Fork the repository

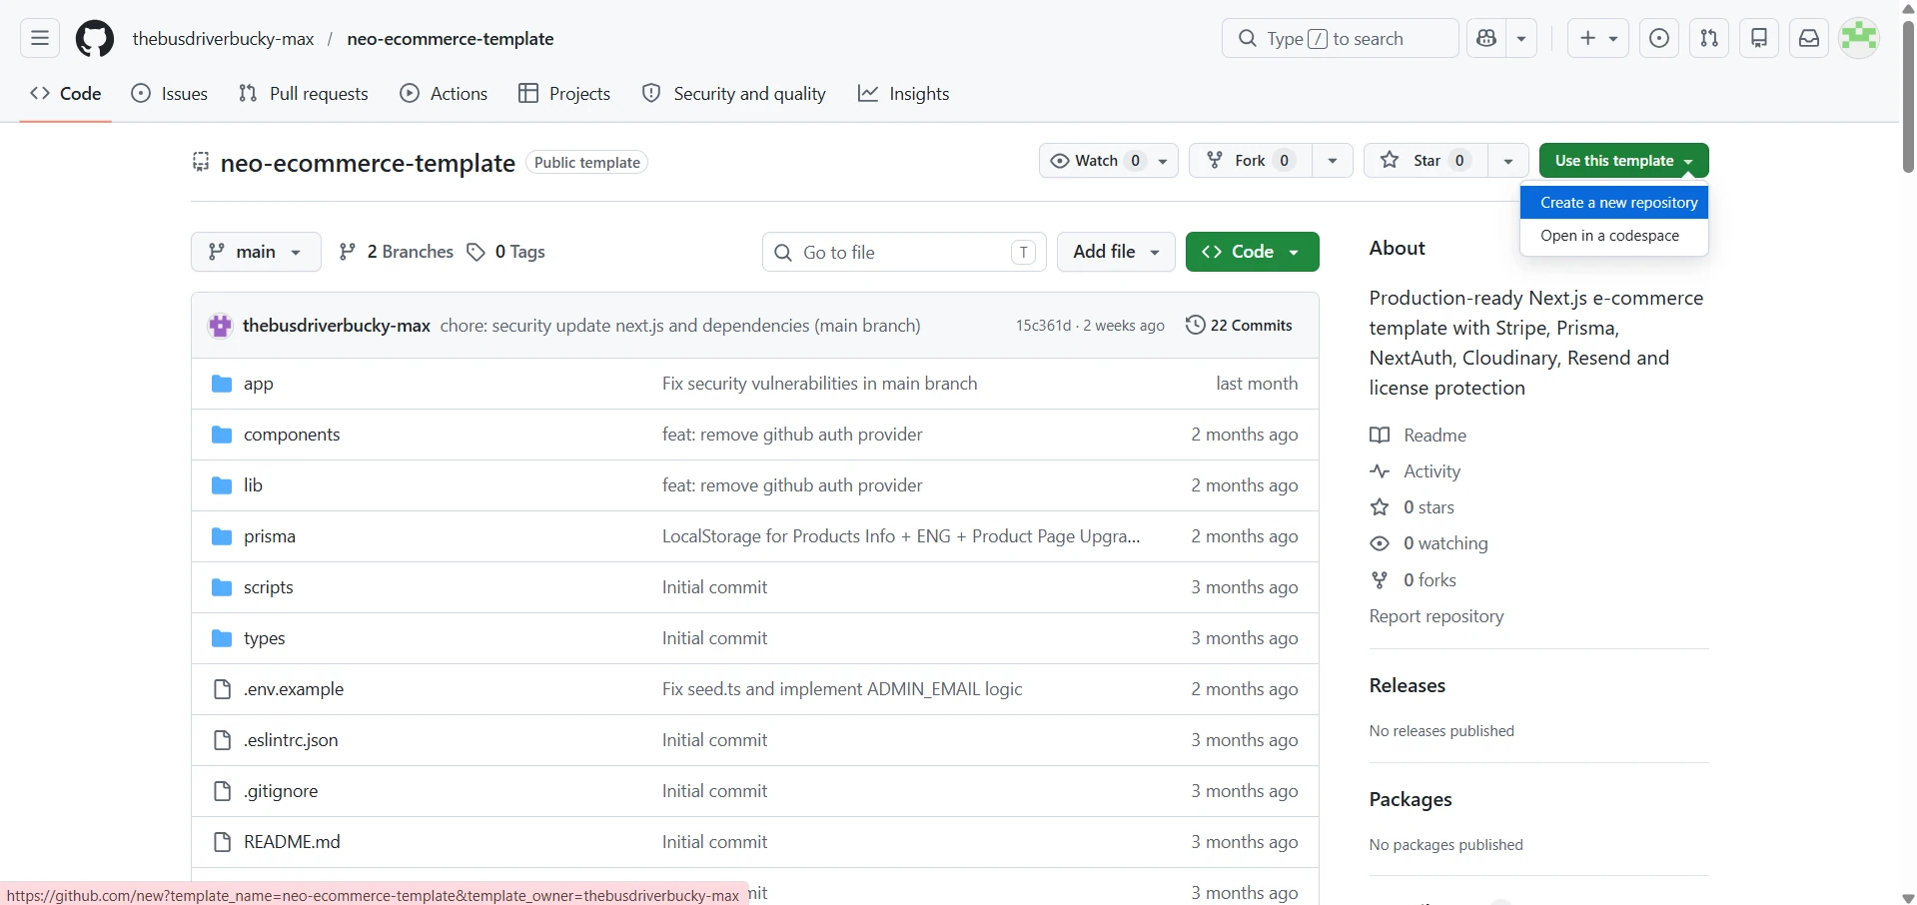pos(1250,161)
